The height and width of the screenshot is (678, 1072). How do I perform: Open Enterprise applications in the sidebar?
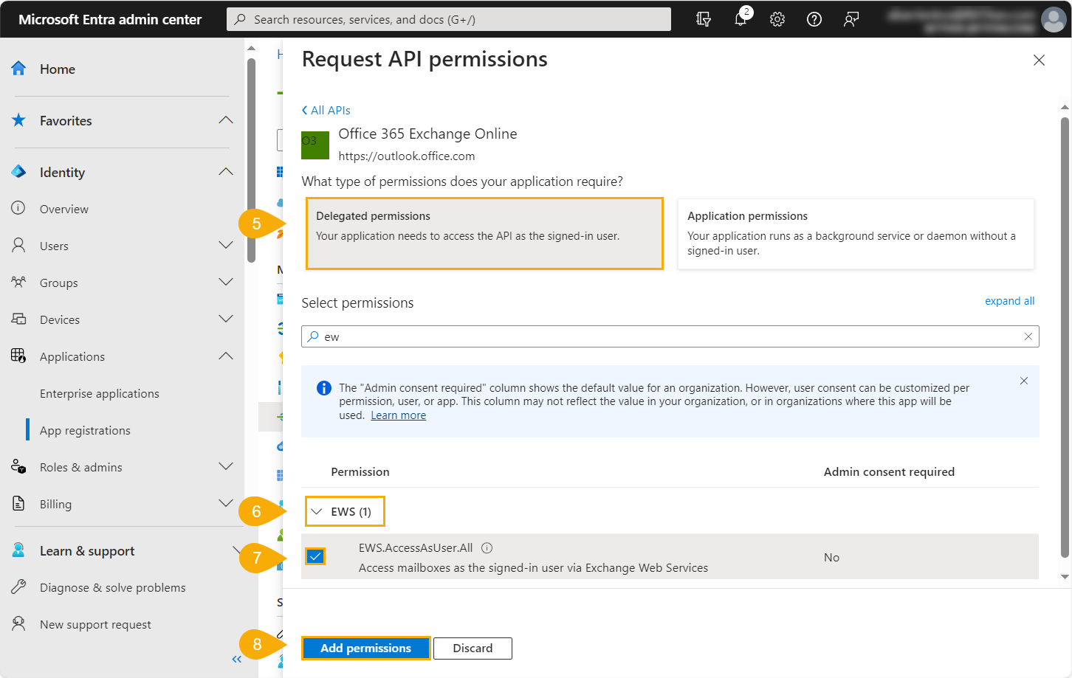pyautogui.click(x=100, y=393)
